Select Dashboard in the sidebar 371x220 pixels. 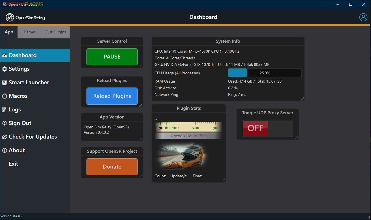click(35, 55)
